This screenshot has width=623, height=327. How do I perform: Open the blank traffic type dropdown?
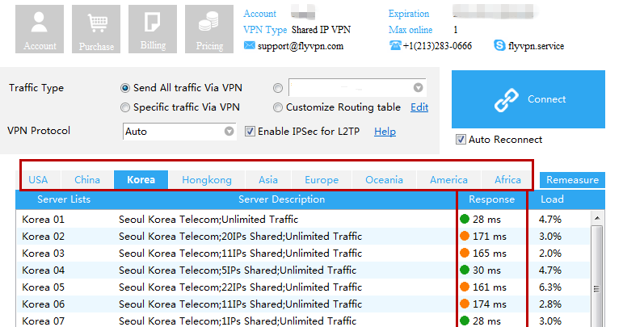pos(357,88)
